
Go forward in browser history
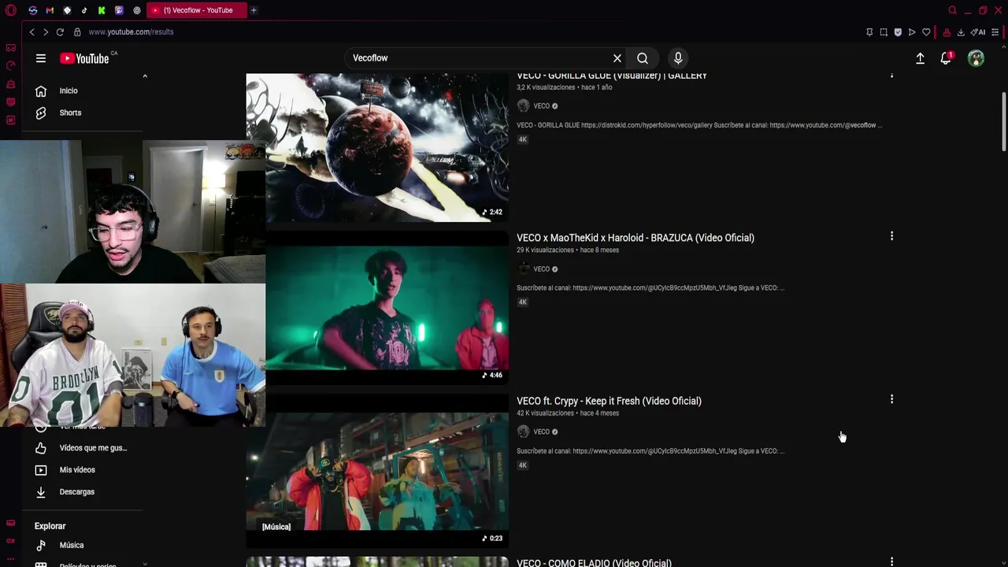click(x=46, y=32)
